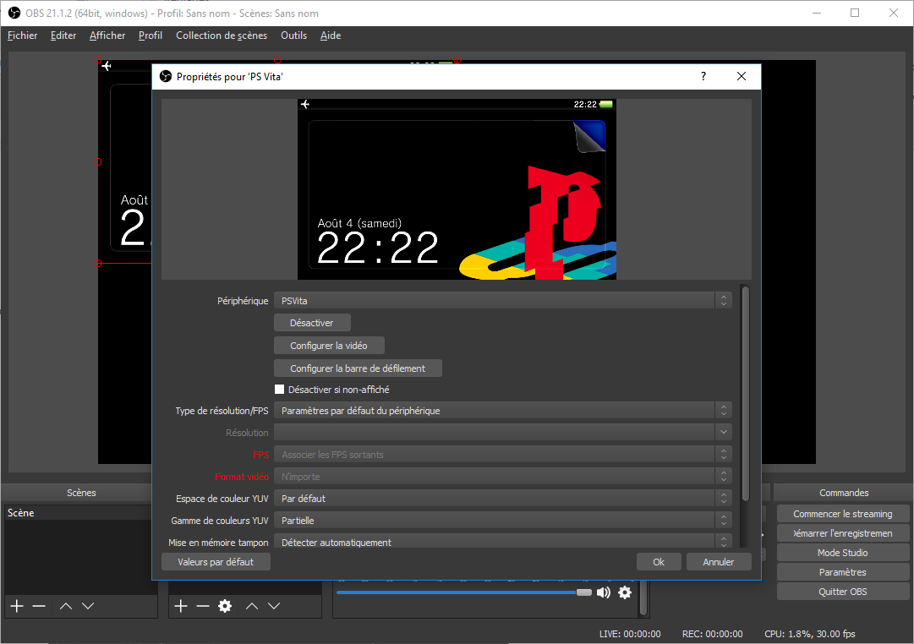Viewport: 914px width, 644px height.
Task: Click the properties dialog vertical scrollbar
Action: coord(745,393)
